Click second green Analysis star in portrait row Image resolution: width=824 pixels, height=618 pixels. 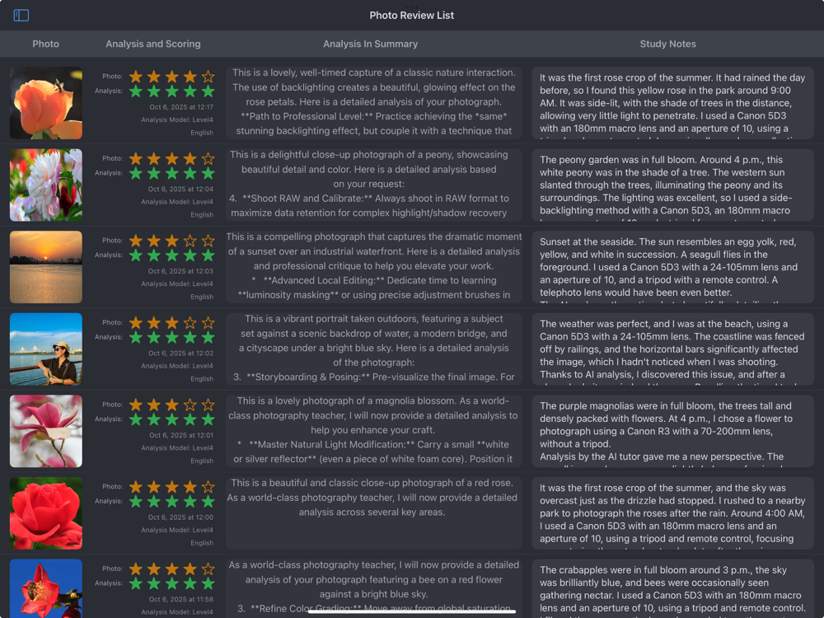154,337
